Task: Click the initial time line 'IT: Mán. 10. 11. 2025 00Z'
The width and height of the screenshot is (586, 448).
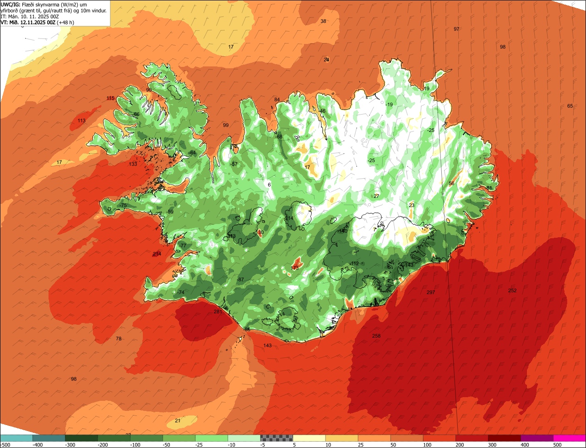Action: [x=30, y=16]
